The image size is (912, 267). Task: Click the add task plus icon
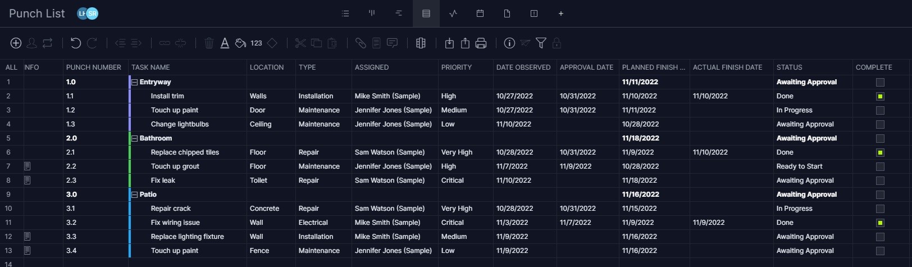[x=16, y=43]
